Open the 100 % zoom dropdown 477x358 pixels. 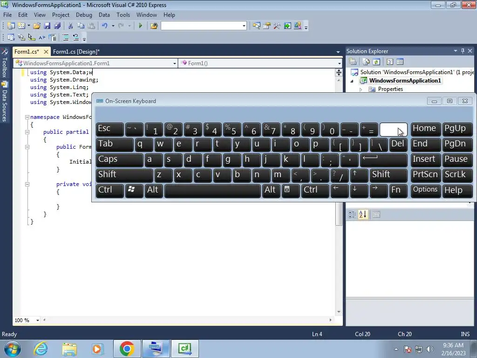tap(38, 320)
